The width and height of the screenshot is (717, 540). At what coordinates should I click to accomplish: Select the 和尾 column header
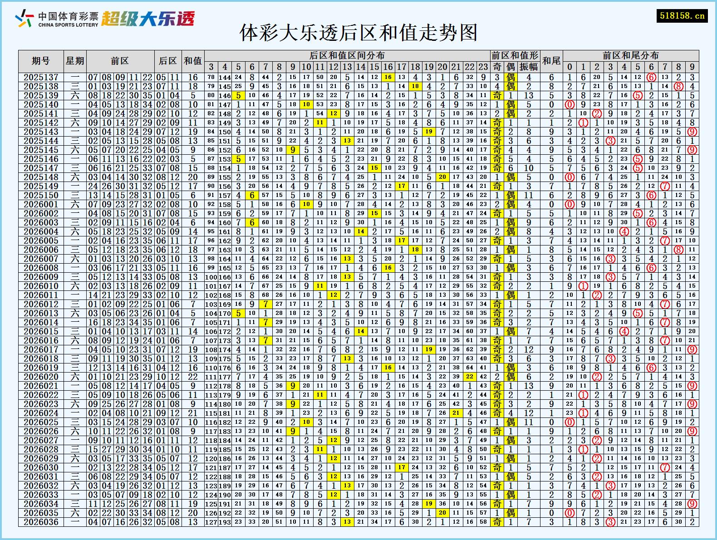coord(551,61)
